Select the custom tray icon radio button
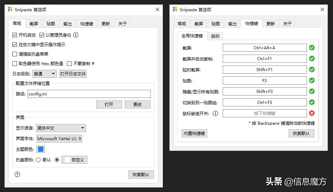Viewport: 333px width, 192px height. (x=57, y=160)
